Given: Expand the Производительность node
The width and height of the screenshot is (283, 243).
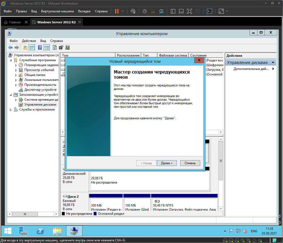Looking at the screenshot, I should (x=16, y=85).
